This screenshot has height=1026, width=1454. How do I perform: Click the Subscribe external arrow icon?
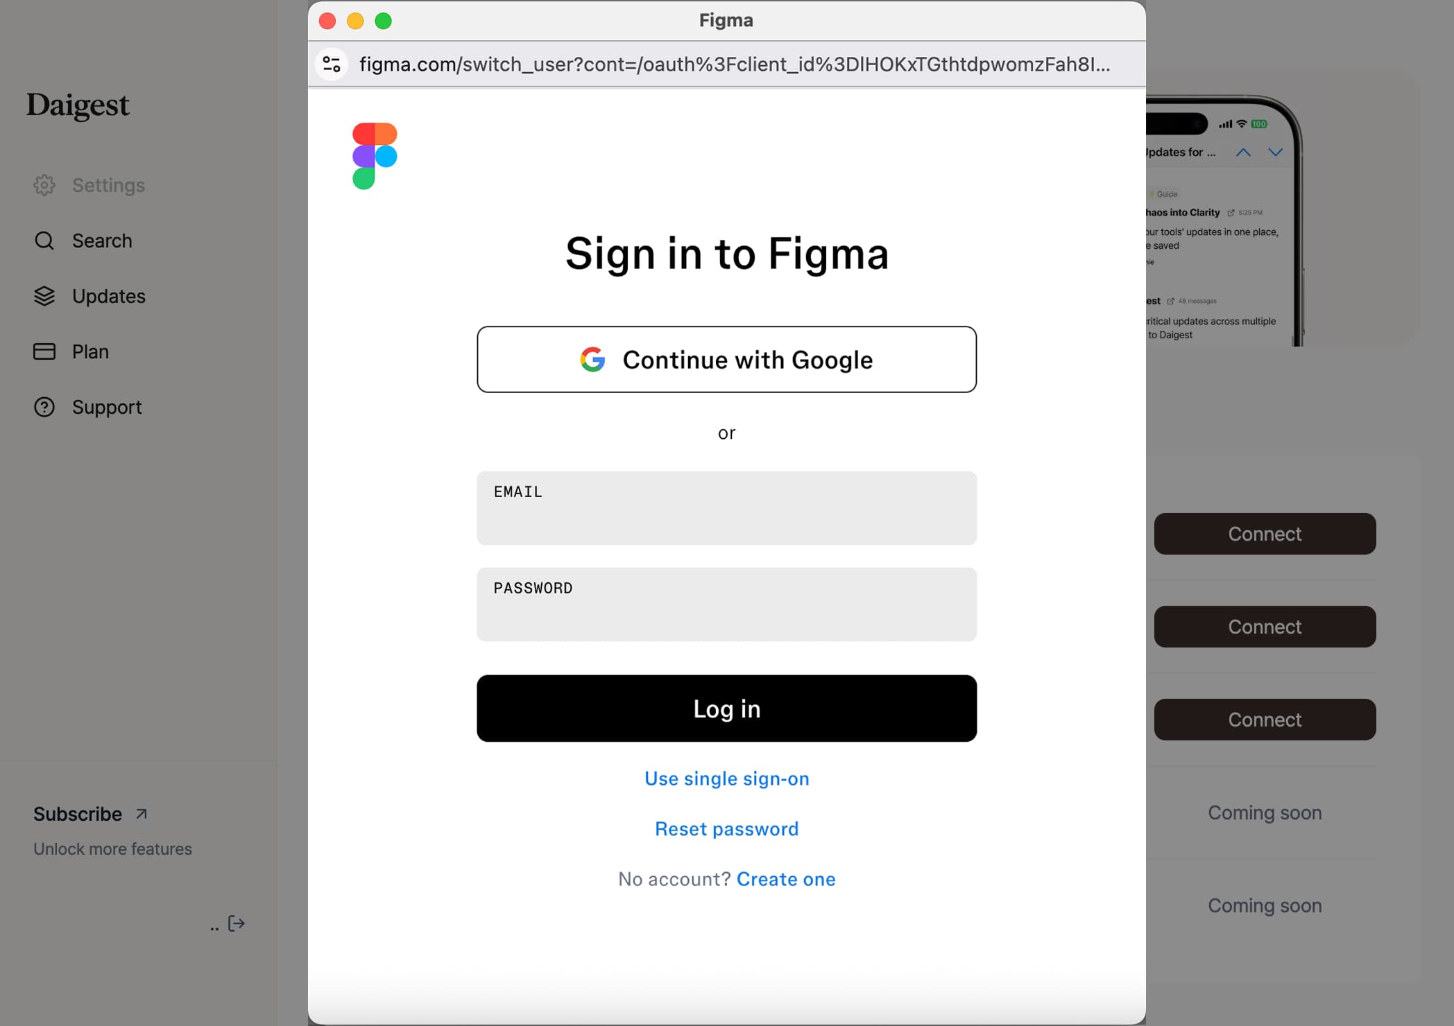coord(142,814)
